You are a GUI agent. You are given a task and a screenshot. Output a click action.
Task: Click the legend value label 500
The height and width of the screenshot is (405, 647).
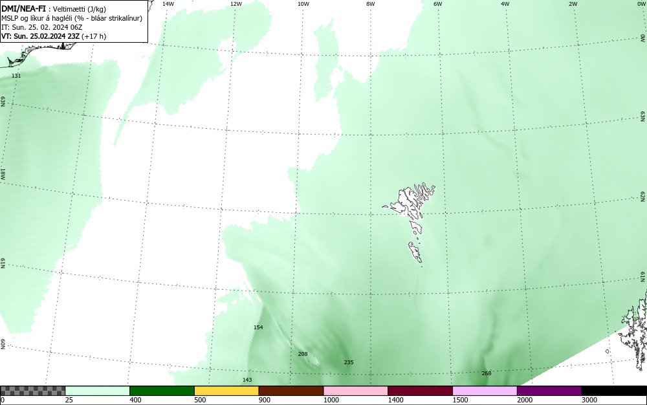(200, 400)
